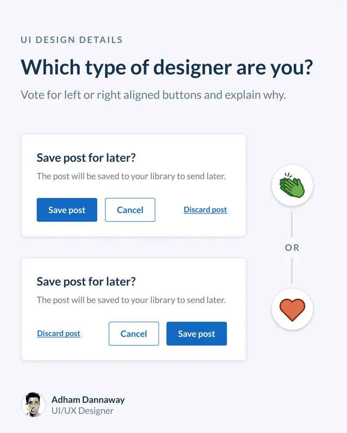Open Discard post link in bottom card
Viewport: 347px width, 433px height.
(59, 333)
